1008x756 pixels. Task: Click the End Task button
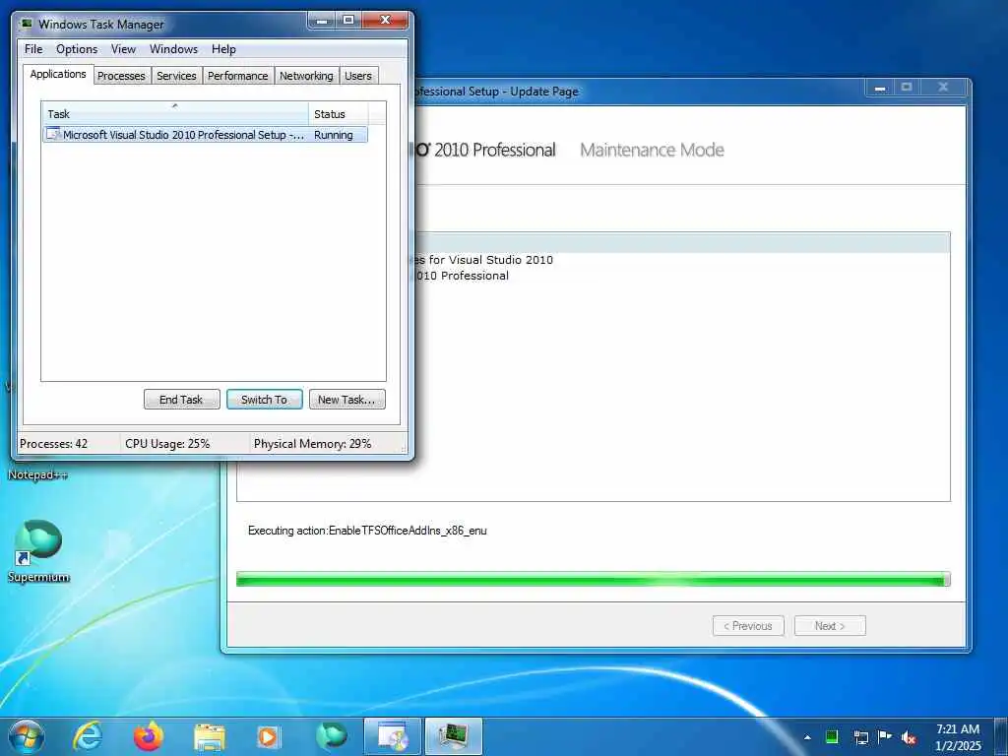(181, 400)
